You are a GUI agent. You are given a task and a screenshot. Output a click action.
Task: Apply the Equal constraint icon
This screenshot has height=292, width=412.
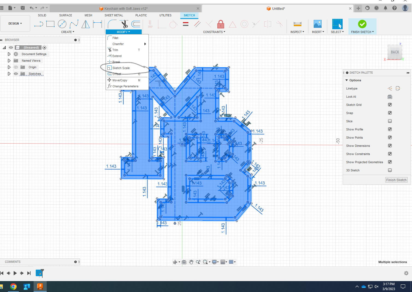[186, 24]
